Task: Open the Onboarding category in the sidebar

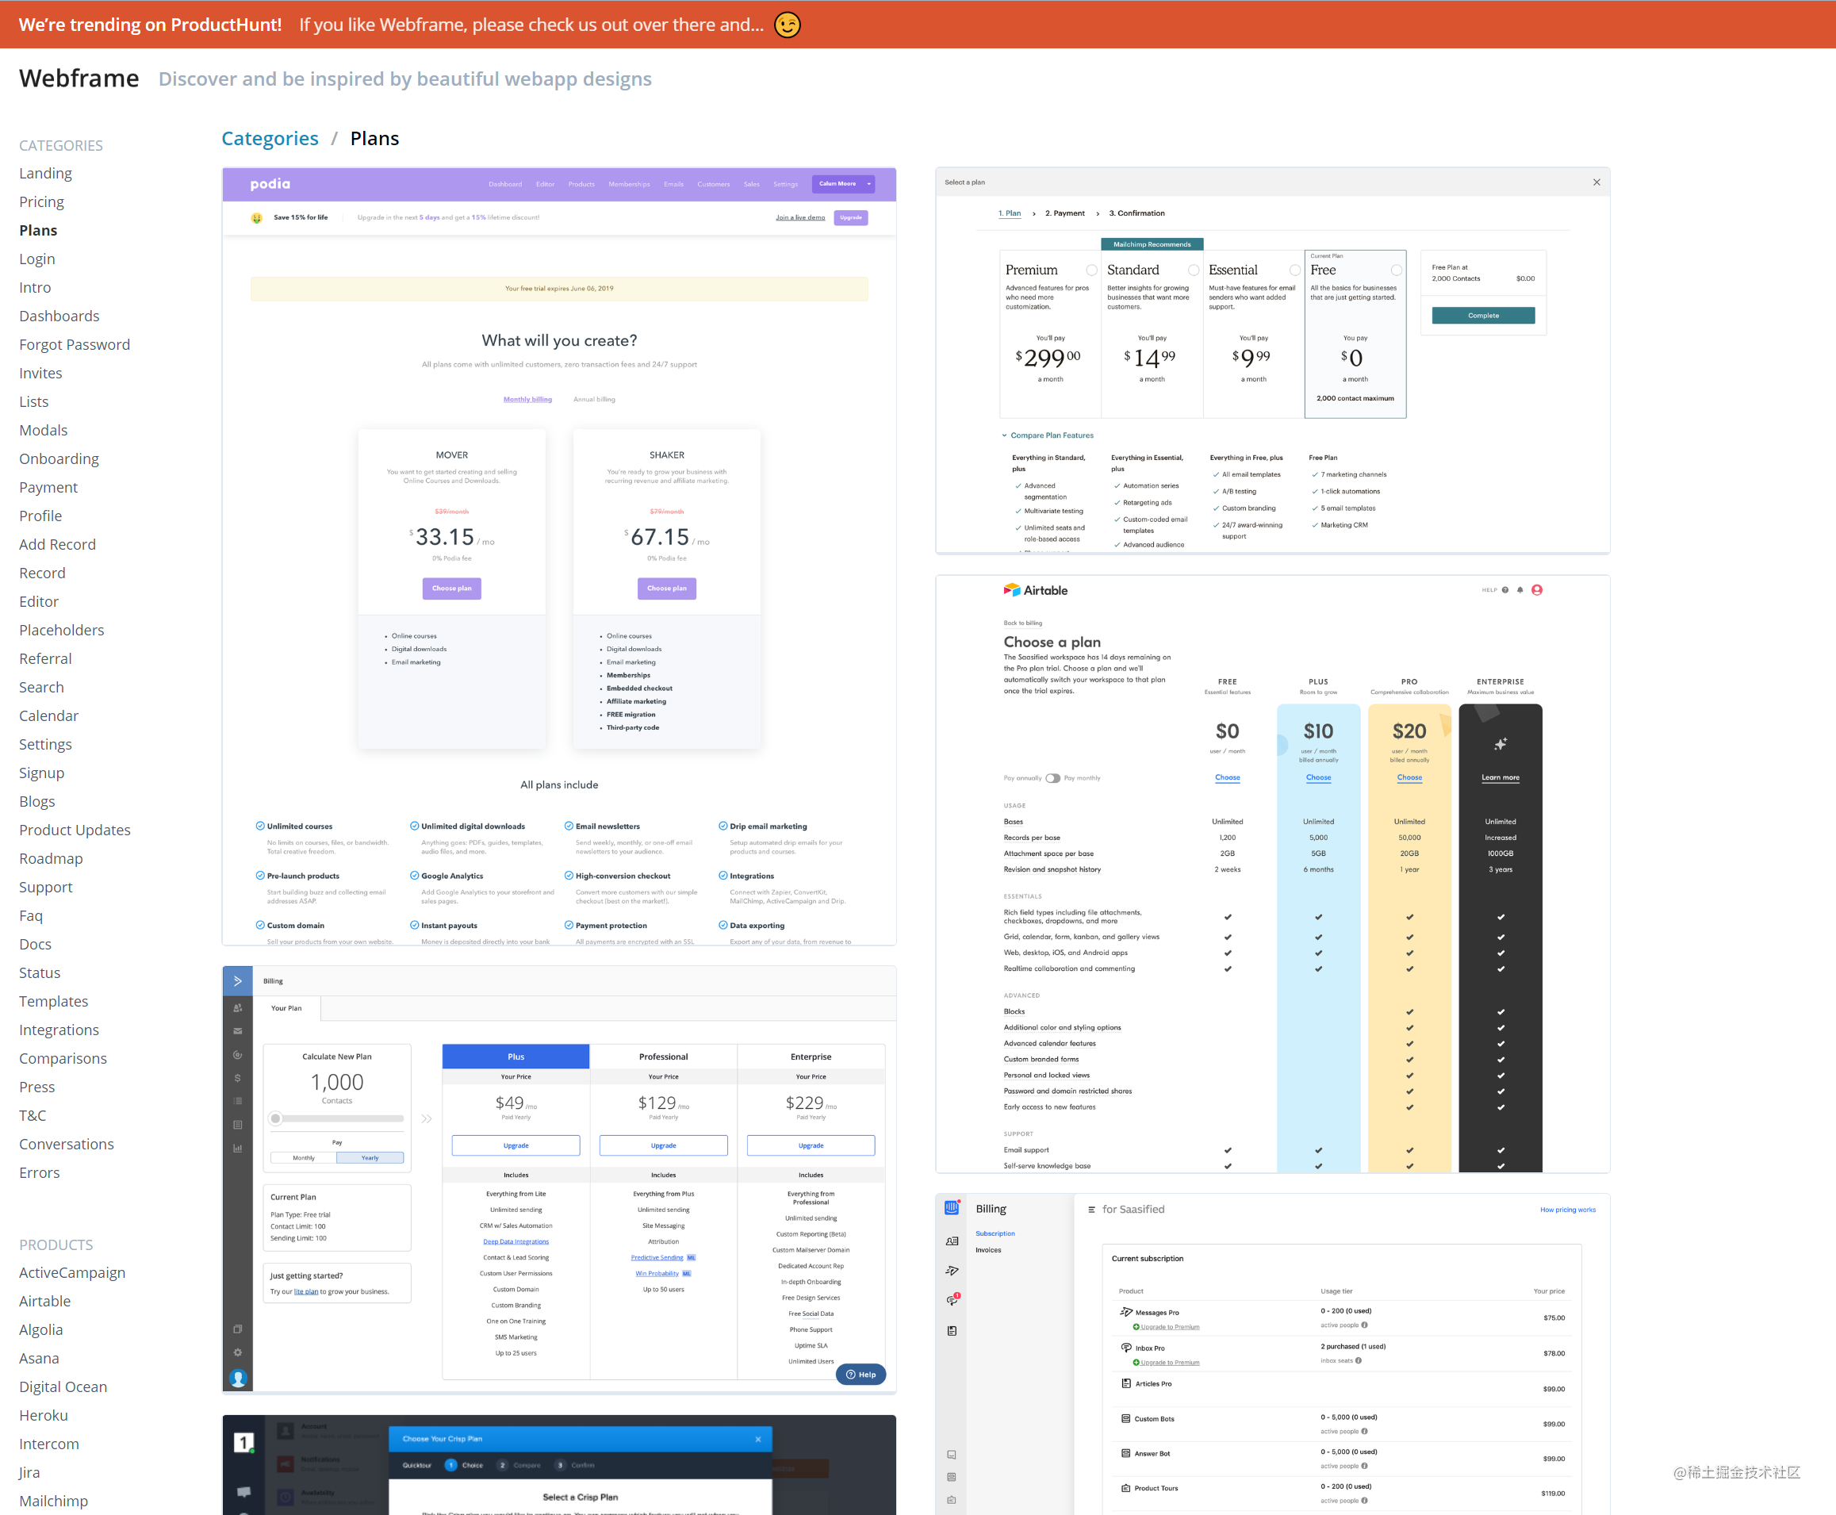Action: click(59, 459)
